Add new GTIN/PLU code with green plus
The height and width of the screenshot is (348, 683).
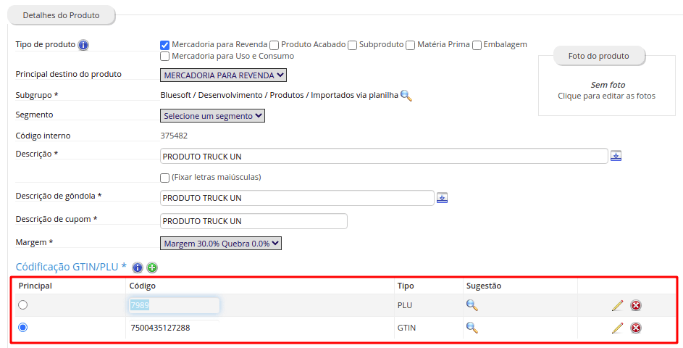152,268
